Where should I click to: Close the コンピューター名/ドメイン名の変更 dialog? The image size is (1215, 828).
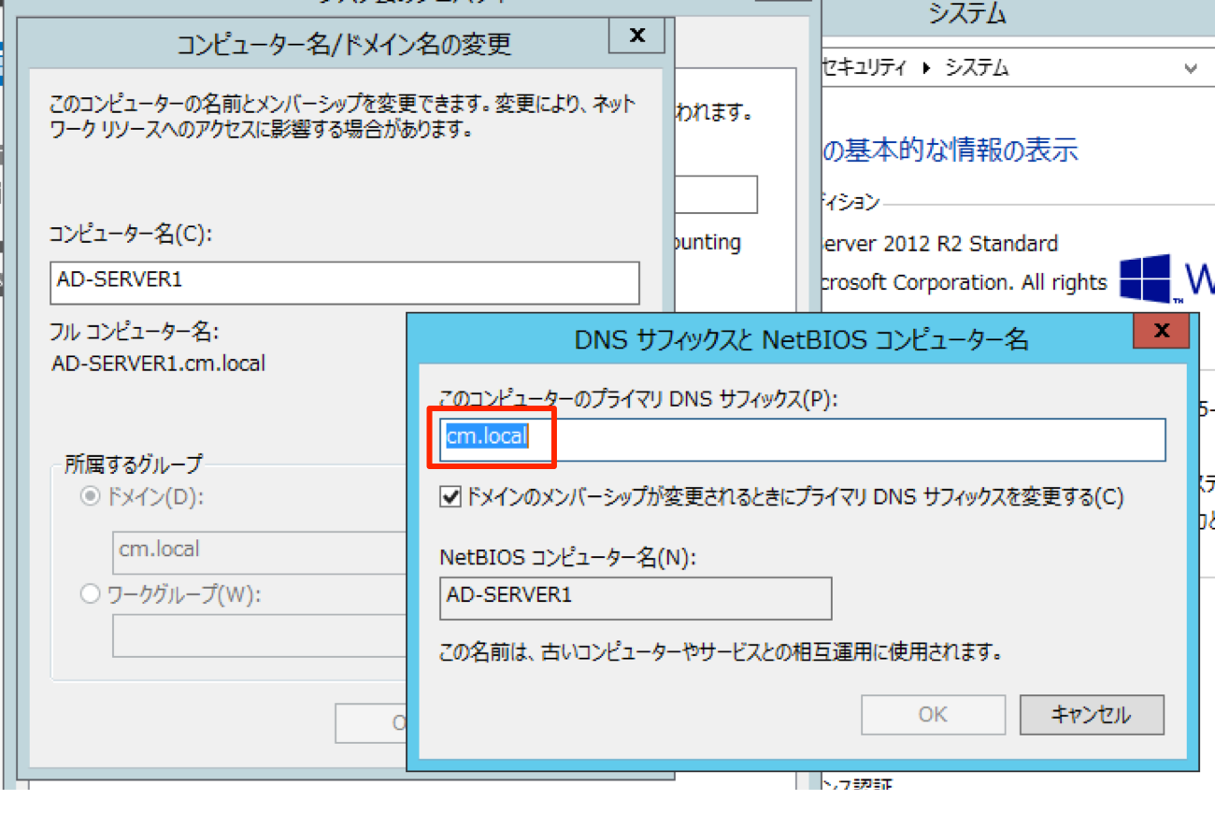pyautogui.click(x=636, y=36)
